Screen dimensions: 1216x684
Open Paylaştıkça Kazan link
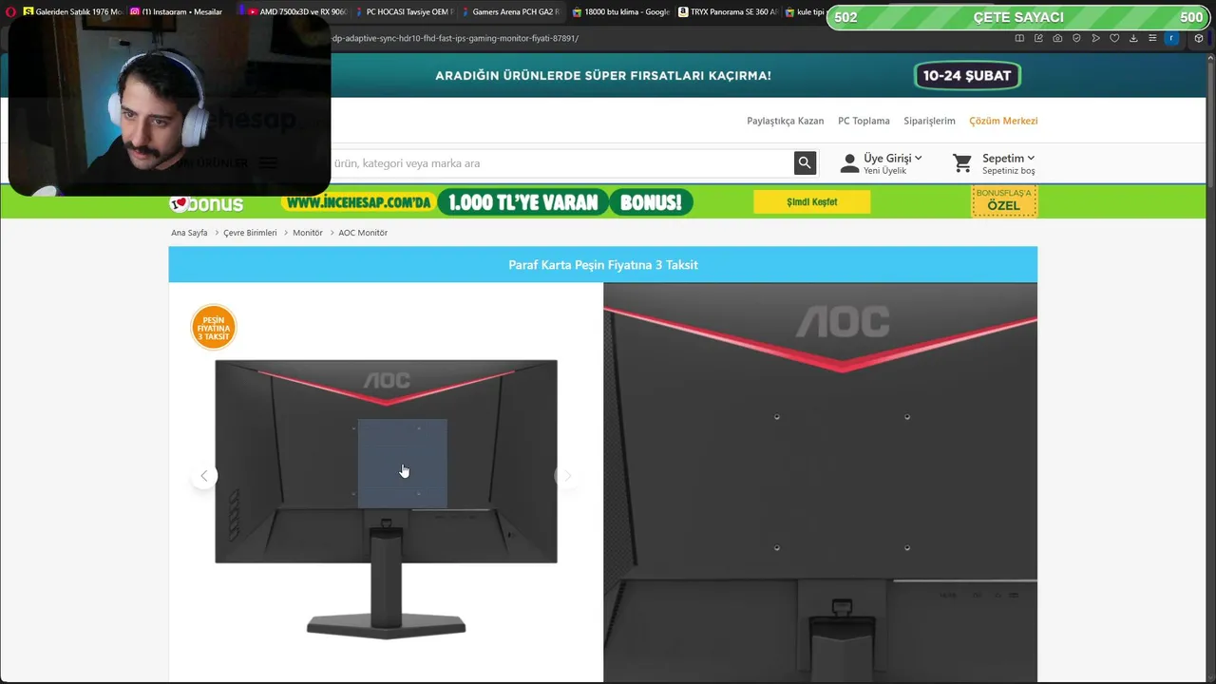785,121
